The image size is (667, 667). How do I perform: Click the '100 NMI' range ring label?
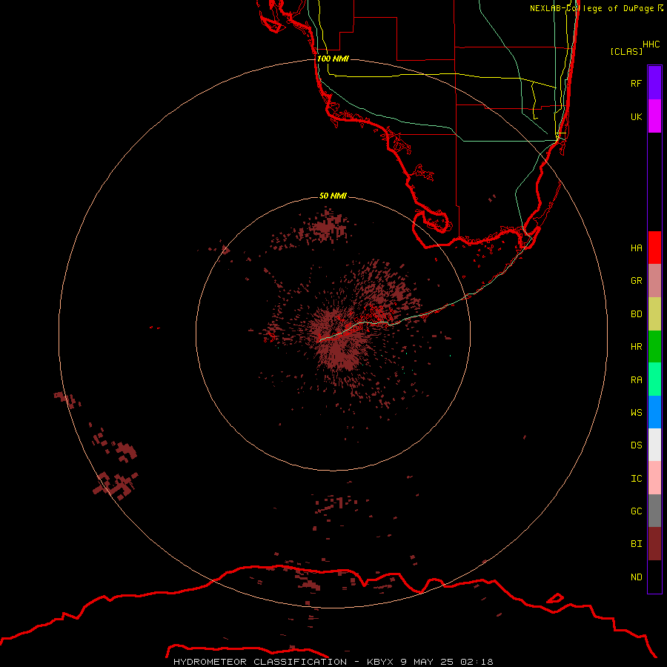pos(333,59)
